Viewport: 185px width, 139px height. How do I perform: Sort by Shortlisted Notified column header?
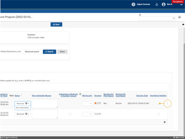pos(158,95)
